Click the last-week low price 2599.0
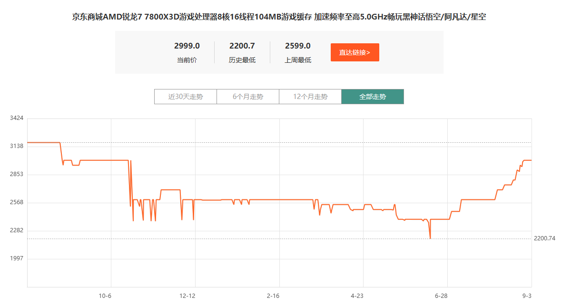The image size is (562, 306). [x=297, y=46]
